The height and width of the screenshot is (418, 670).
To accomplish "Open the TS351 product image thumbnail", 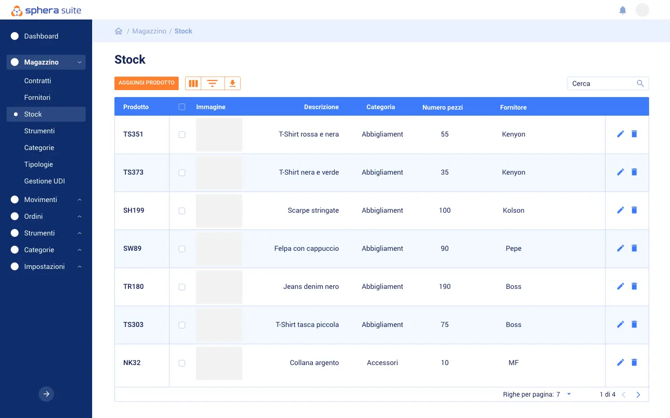I will (x=219, y=135).
